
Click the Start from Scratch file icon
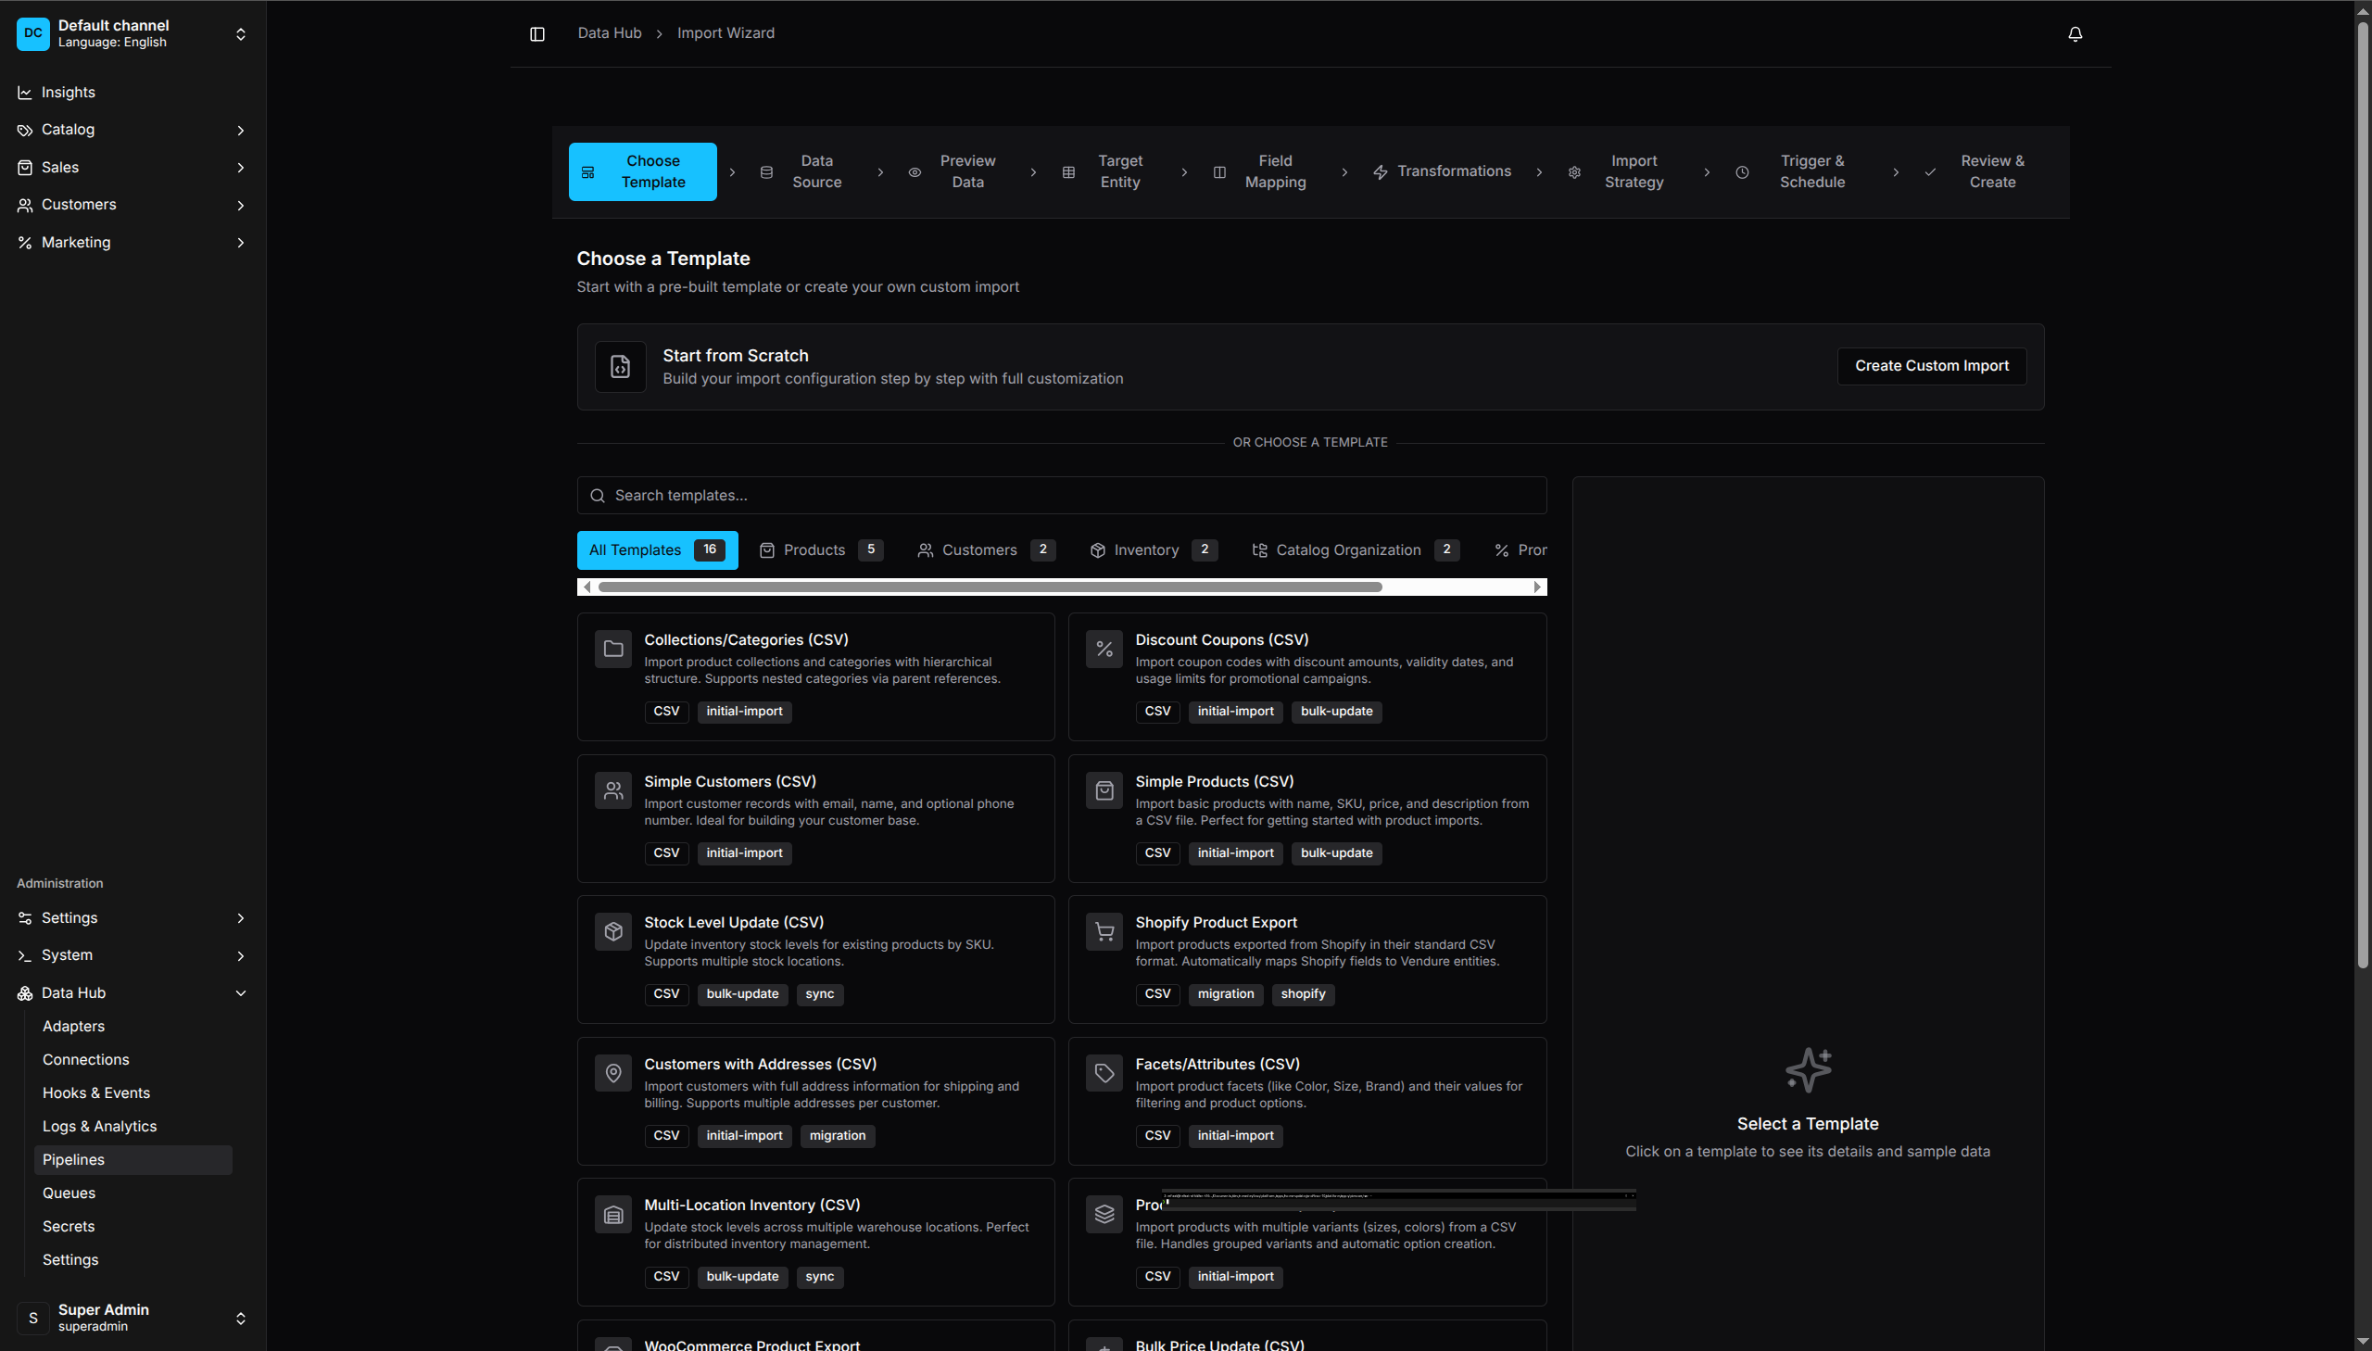coord(620,367)
